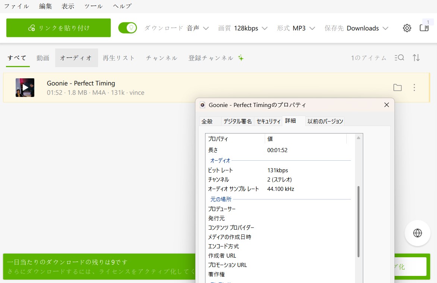Image resolution: width=437 pixels, height=283 pixels.
Task: Toggle the smart mode switch
Action: click(128, 28)
